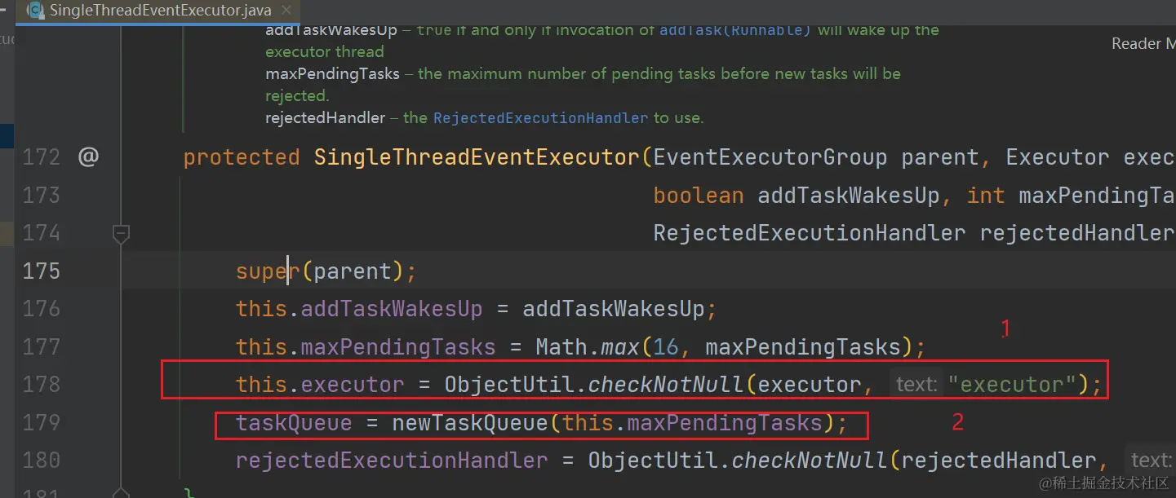
Task: Click line number 178 in the gutter
Action: (41, 384)
